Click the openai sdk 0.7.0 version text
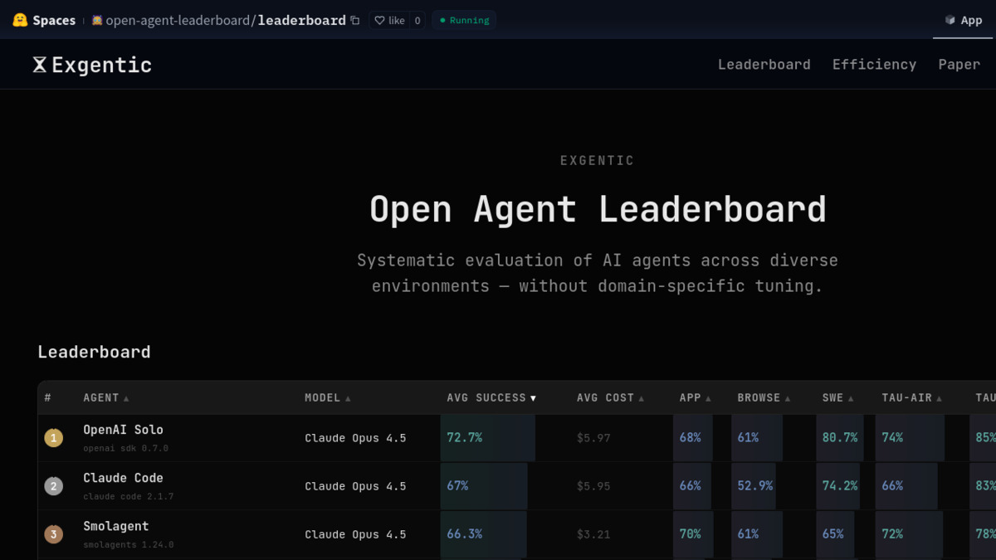Image resolution: width=996 pixels, height=560 pixels. click(125, 448)
